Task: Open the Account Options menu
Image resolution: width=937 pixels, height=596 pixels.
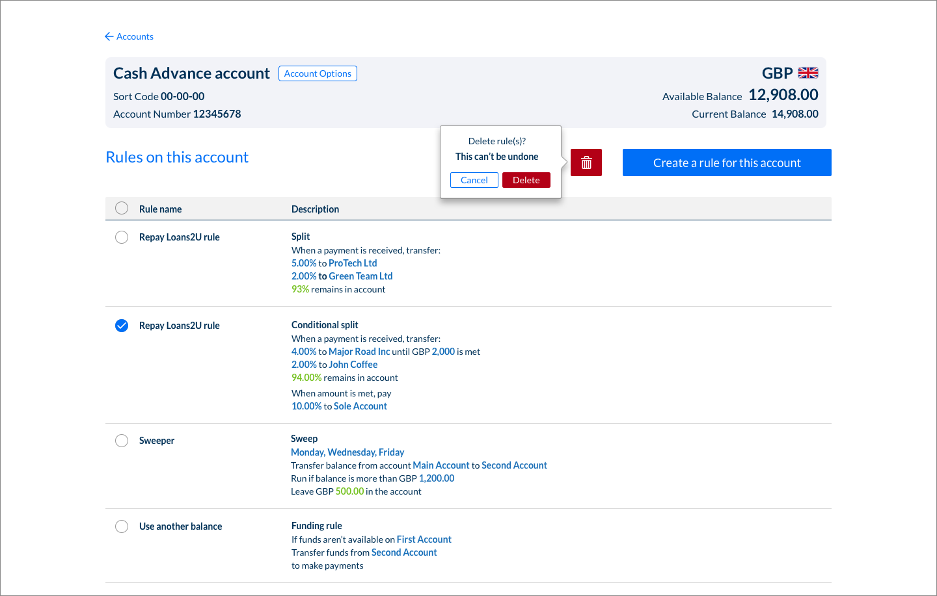Action: pos(318,73)
